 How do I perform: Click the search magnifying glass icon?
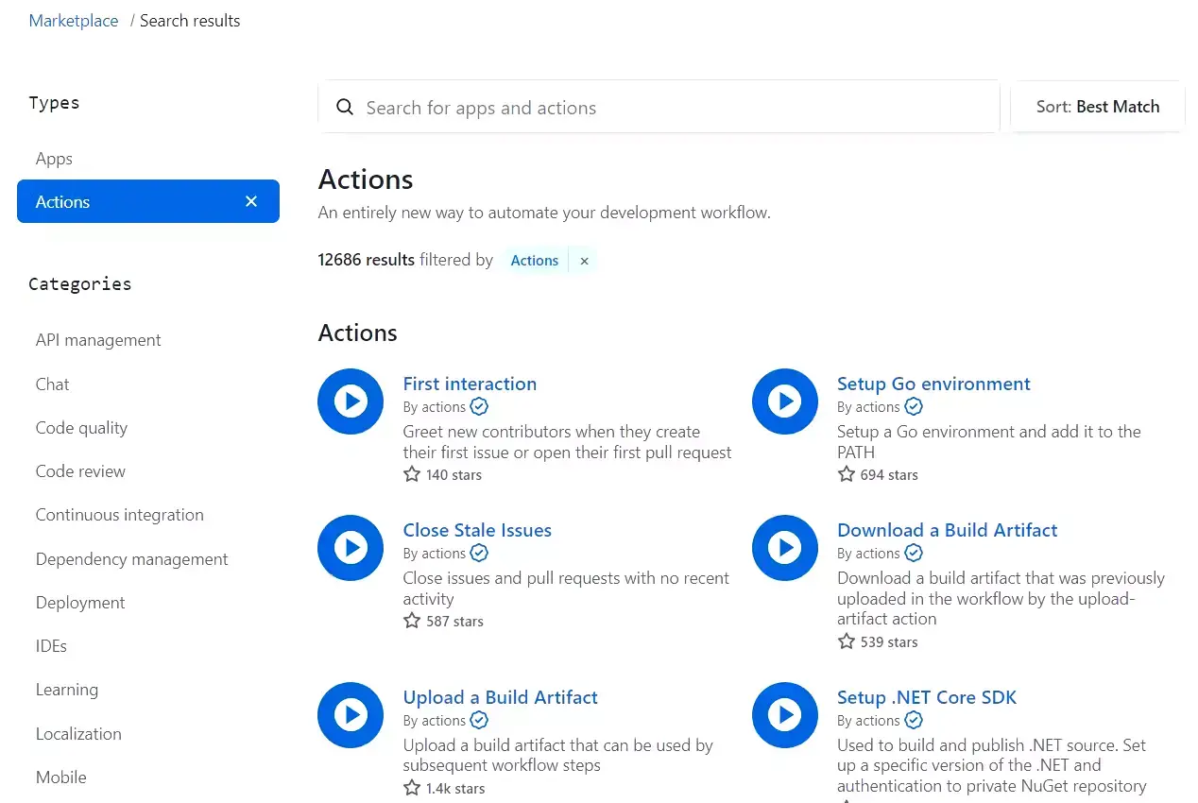pyautogui.click(x=344, y=107)
